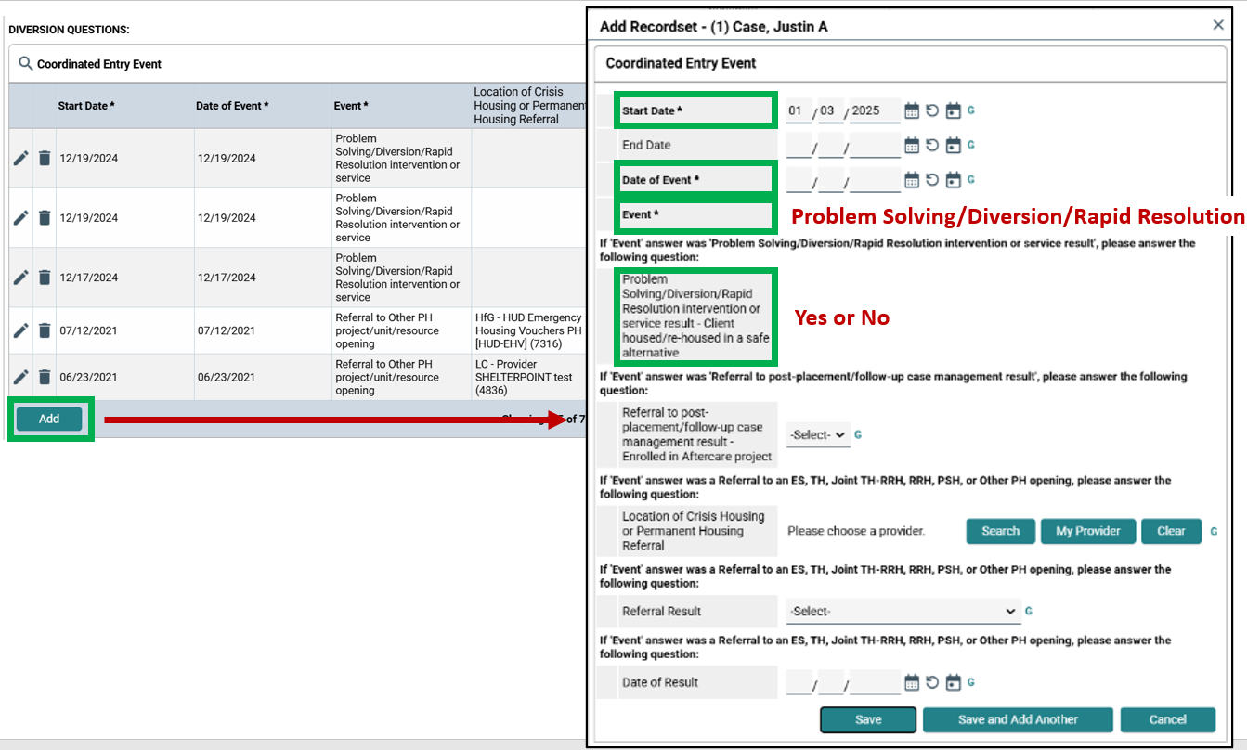The image size is (1247, 750).
Task: Choose My Provider for housing referral
Action: pos(1088,531)
